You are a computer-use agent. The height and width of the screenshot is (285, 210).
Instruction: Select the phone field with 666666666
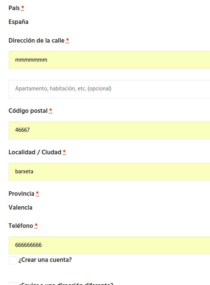(x=109, y=245)
